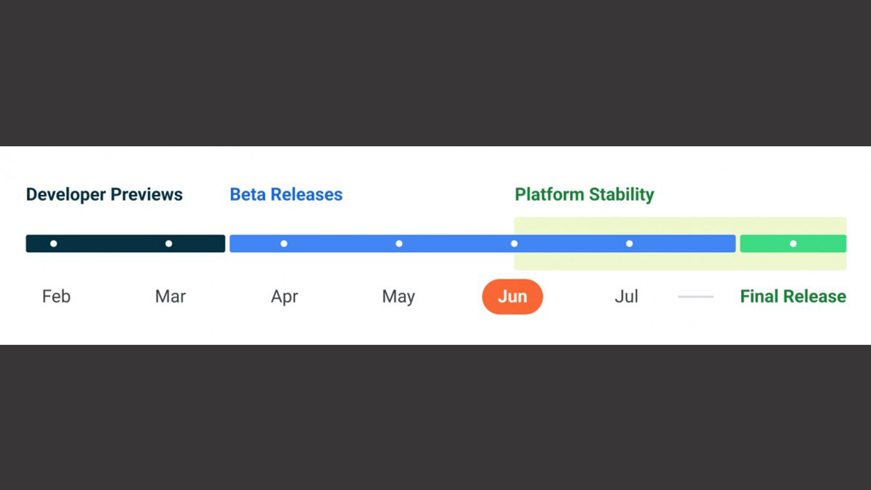Select the Mar month label

coord(170,297)
